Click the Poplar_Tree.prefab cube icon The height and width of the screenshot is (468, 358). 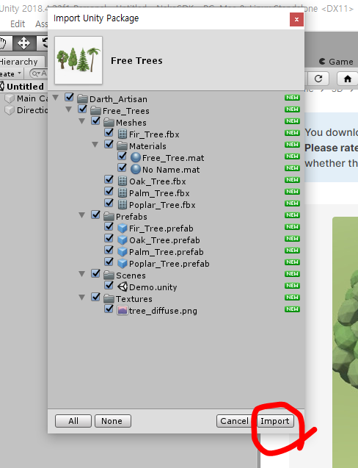[x=123, y=264]
